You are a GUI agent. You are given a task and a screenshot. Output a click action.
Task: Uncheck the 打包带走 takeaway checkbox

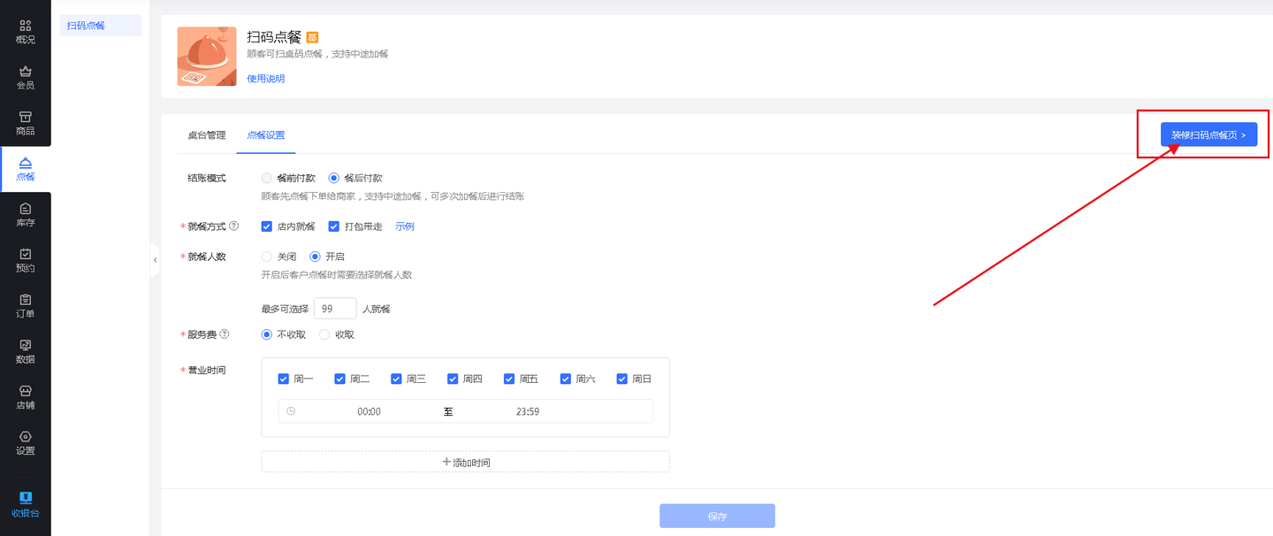point(334,226)
